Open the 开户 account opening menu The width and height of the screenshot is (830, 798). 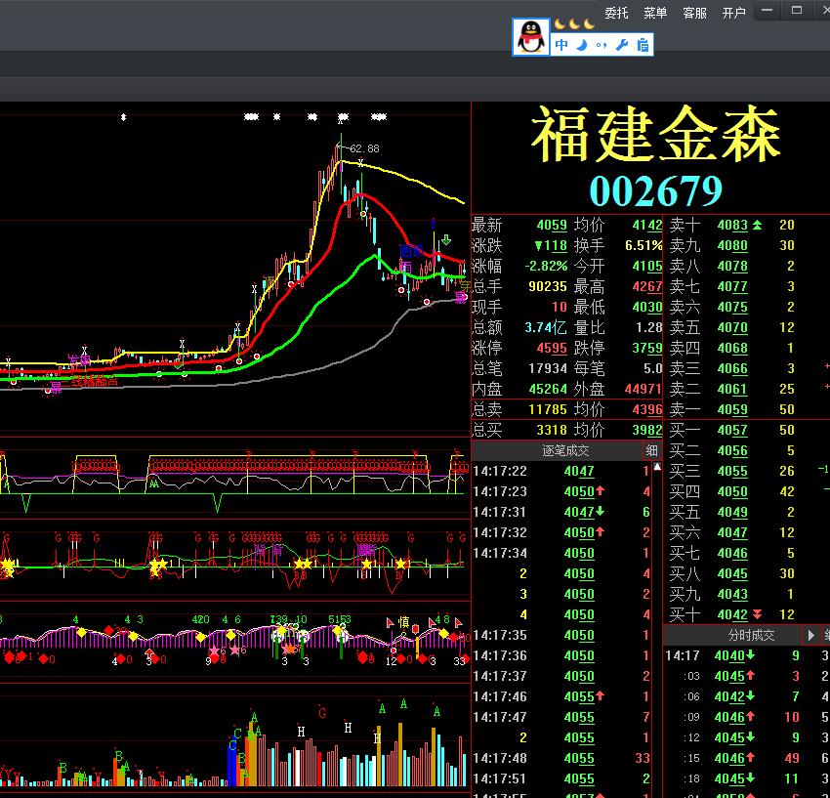pos(733,13)
